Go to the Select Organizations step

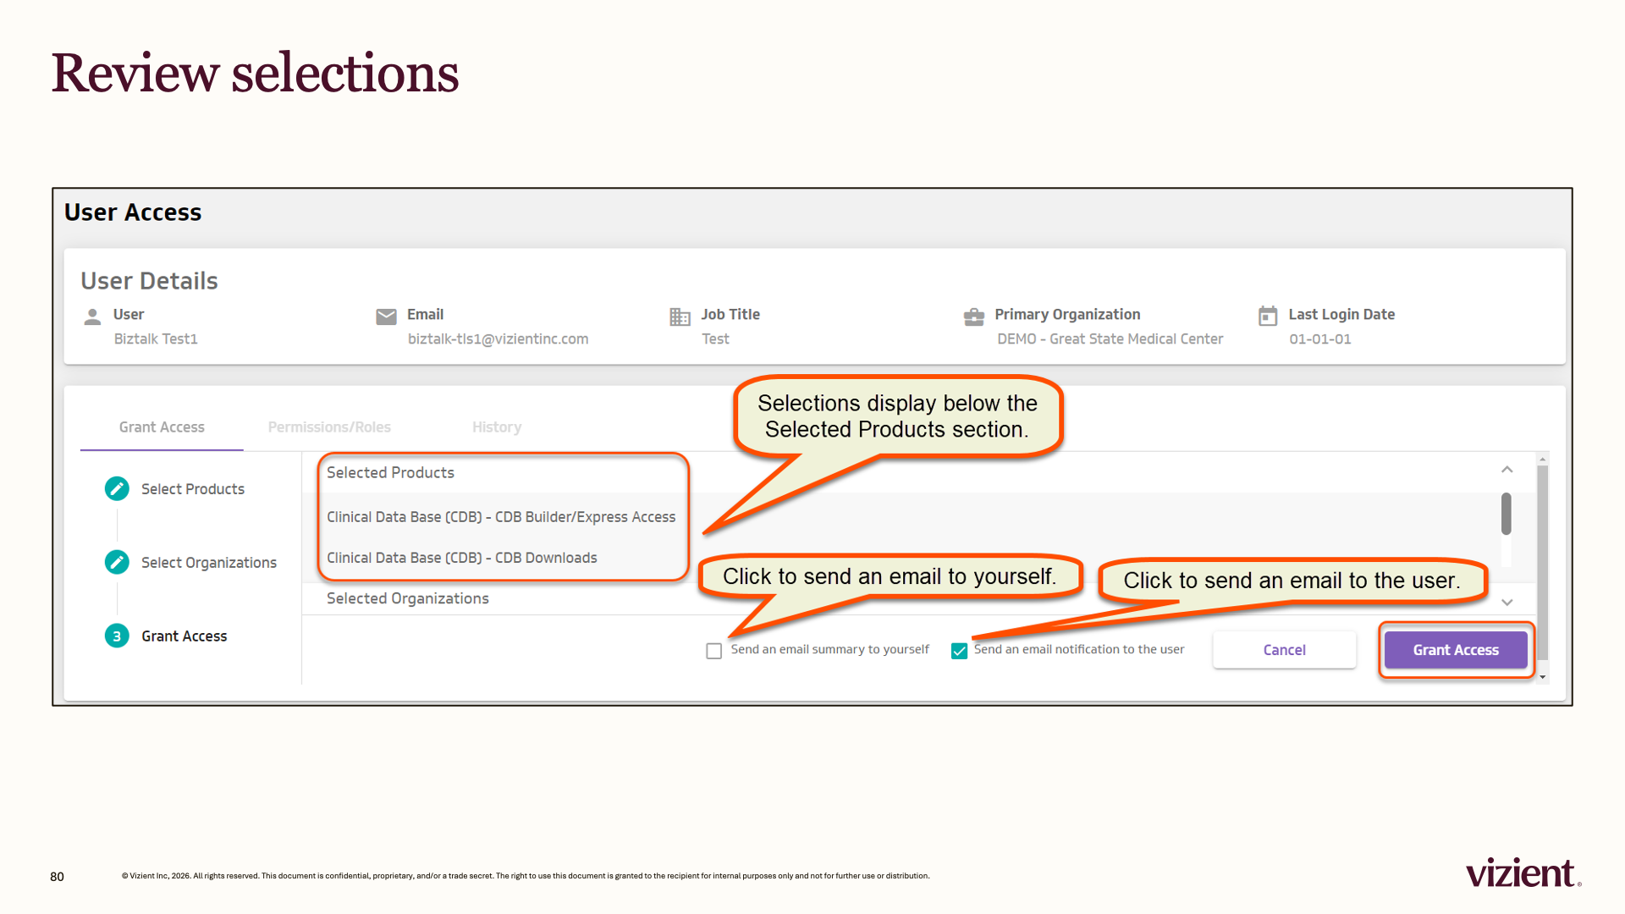[x=209, y=563]
